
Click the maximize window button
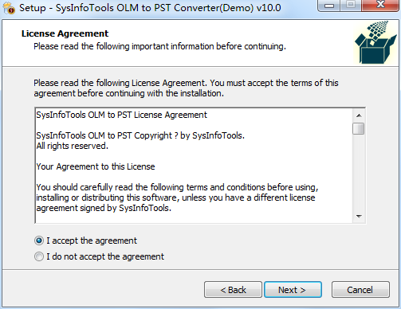(x=351, y=6)
